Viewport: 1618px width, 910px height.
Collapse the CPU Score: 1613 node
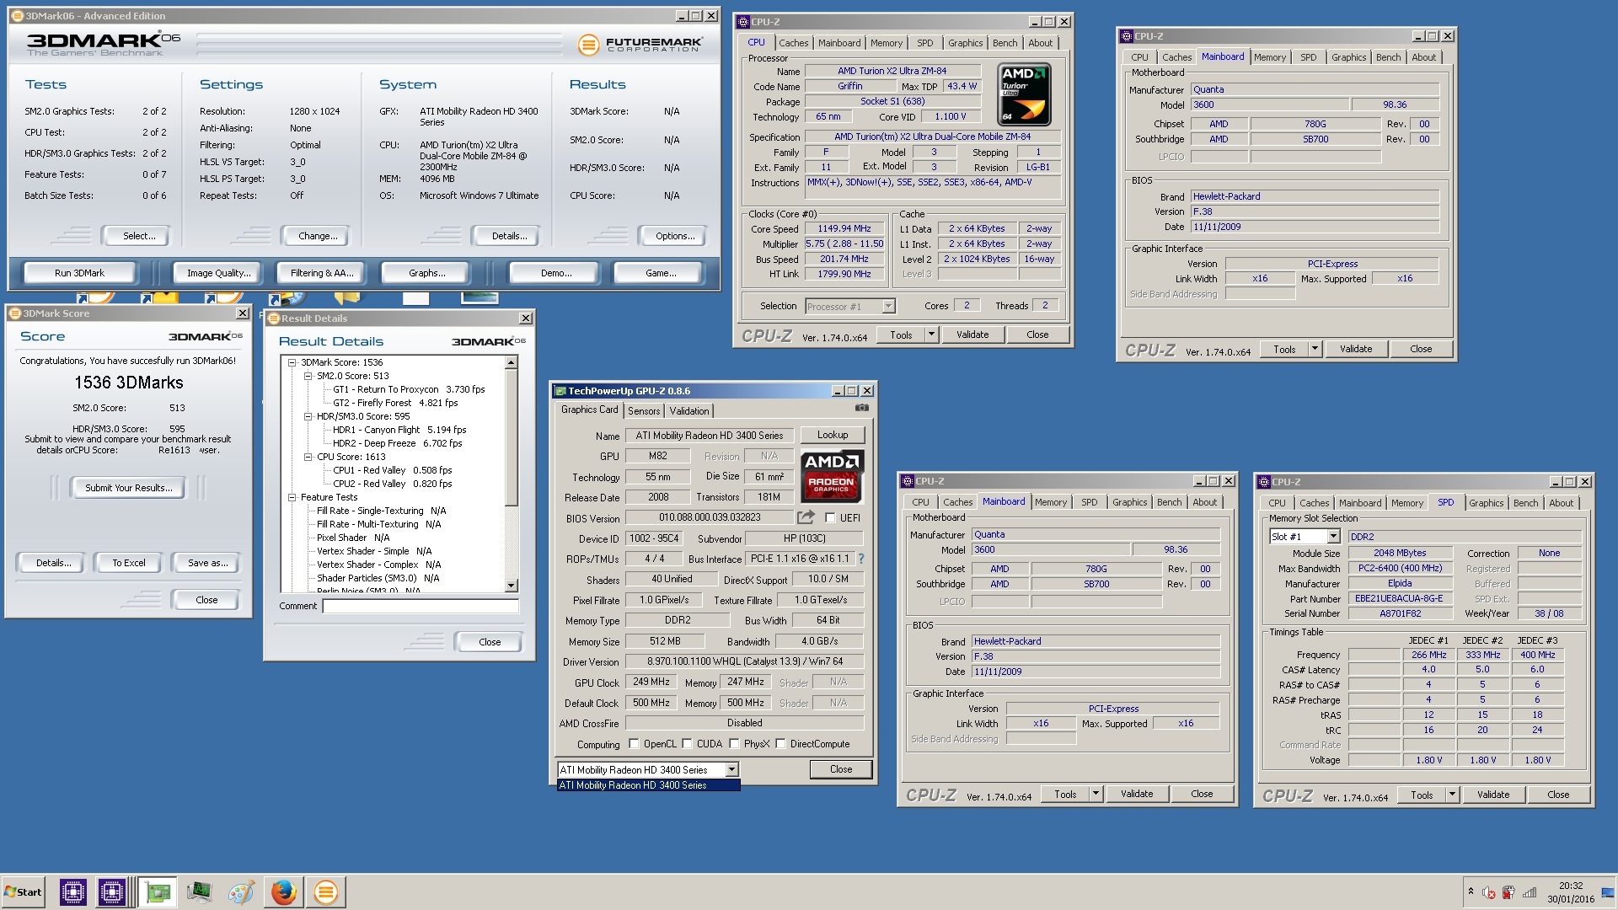pos(308,457)
